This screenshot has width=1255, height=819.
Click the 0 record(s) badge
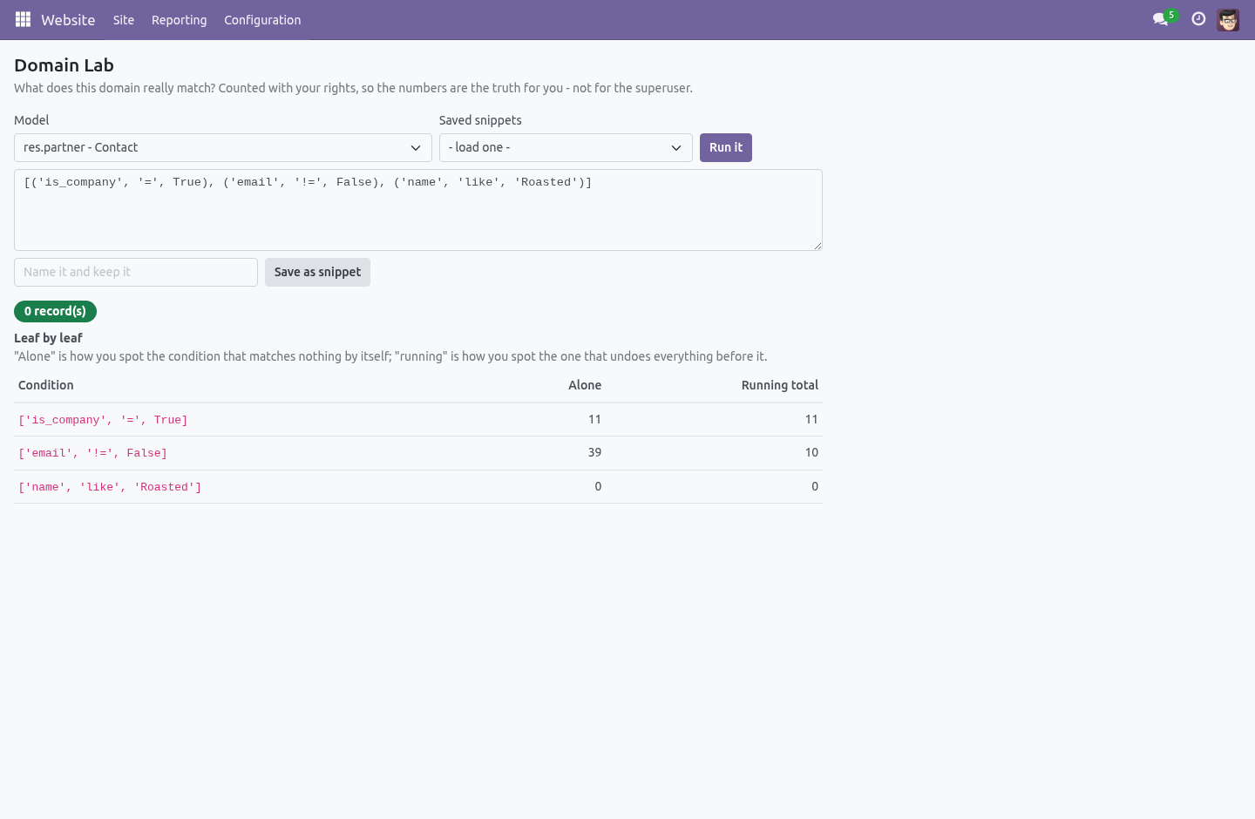click(55, 311)
